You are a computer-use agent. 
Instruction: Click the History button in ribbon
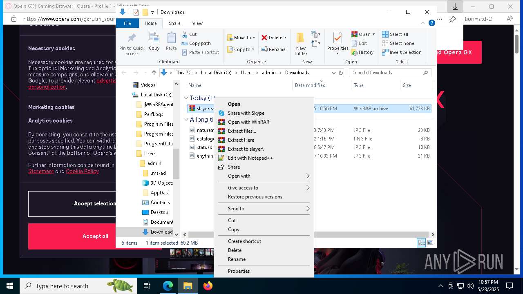[x=362, y=52]
